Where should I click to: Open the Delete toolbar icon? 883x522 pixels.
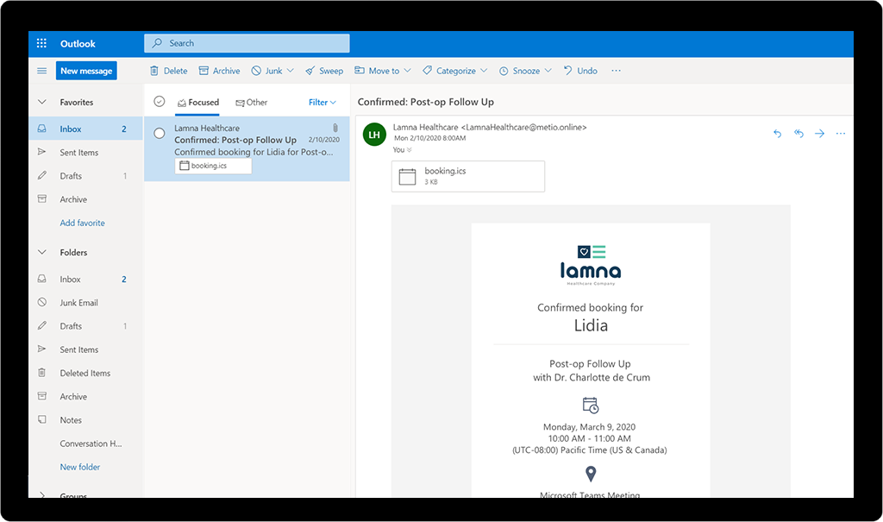click(x=167, y=70)
